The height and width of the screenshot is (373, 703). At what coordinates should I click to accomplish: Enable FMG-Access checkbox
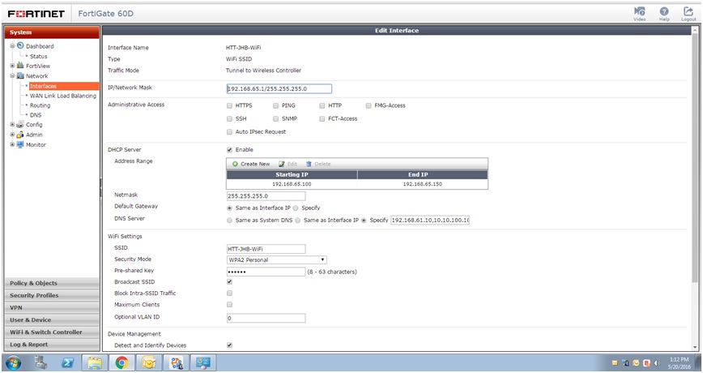pos(369,105)
